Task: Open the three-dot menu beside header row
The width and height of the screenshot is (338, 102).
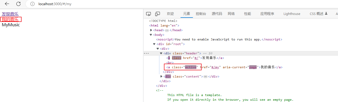Action: pyautogui.click(x=146, y=53)
